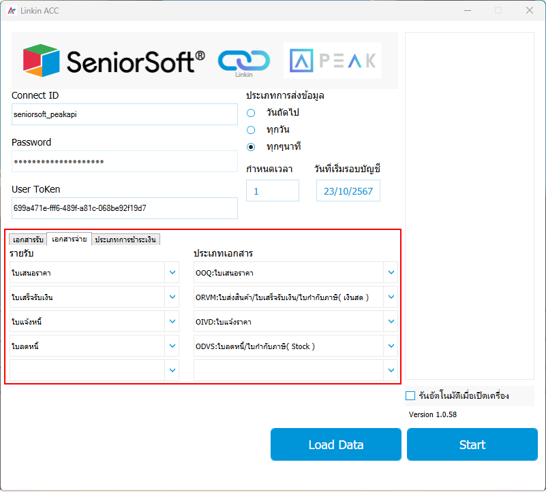Click the User ToKen input field

125,208
